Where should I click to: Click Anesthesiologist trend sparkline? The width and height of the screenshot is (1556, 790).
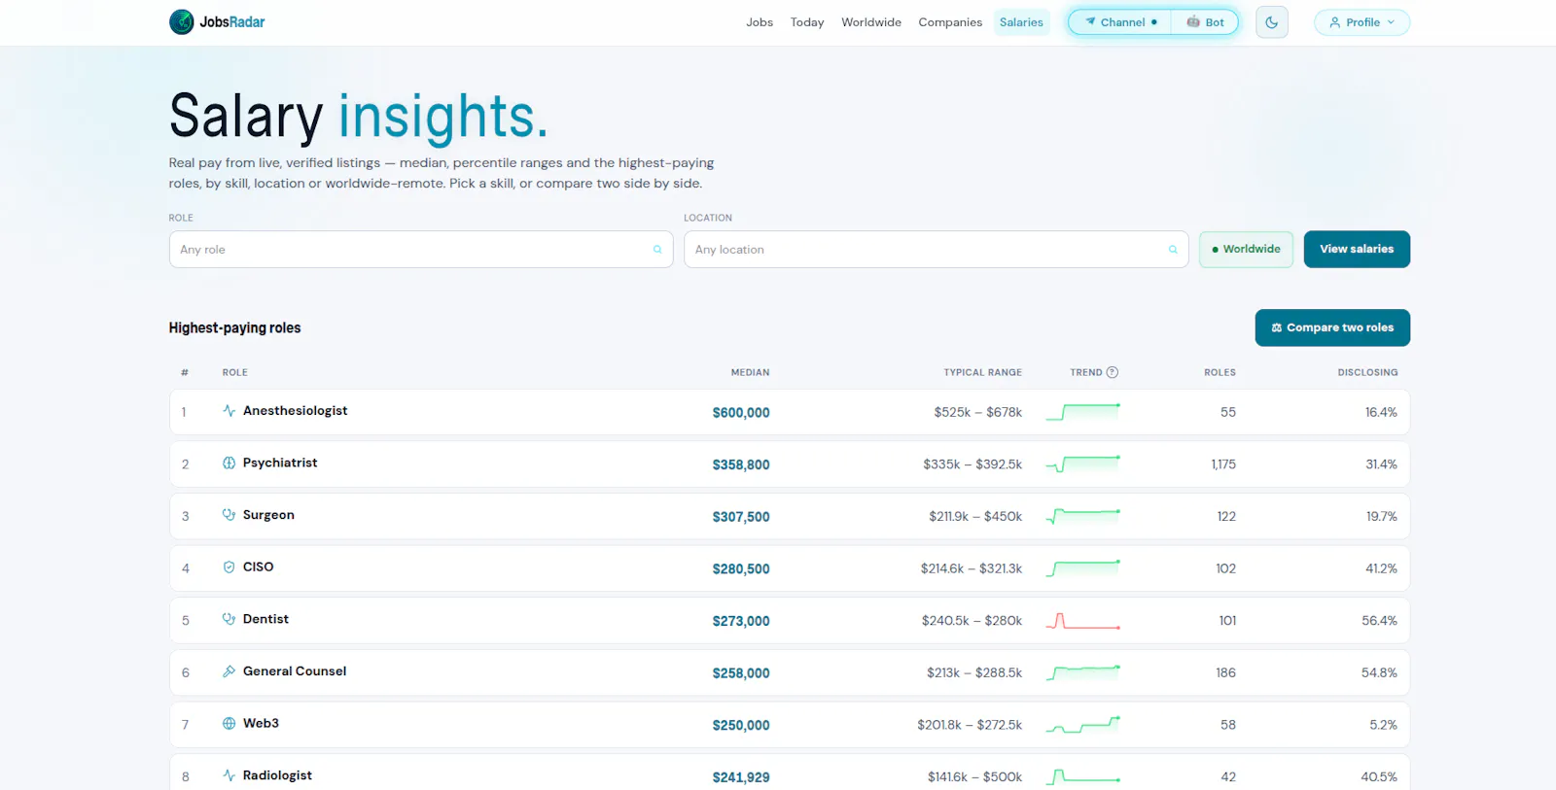tap(1083, 412)
